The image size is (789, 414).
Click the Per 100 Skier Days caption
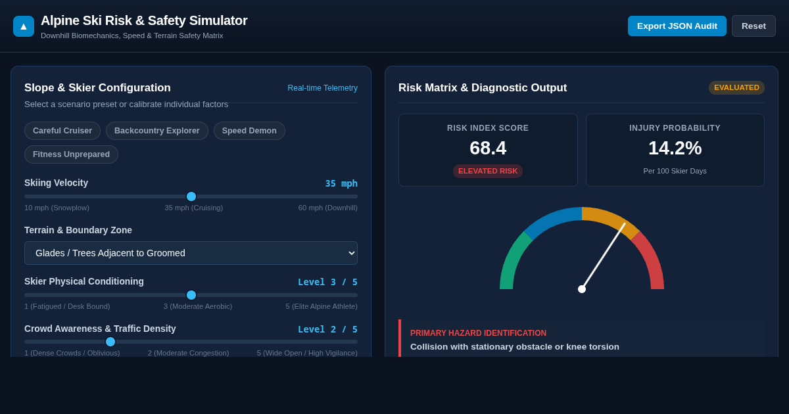(675, 171)
